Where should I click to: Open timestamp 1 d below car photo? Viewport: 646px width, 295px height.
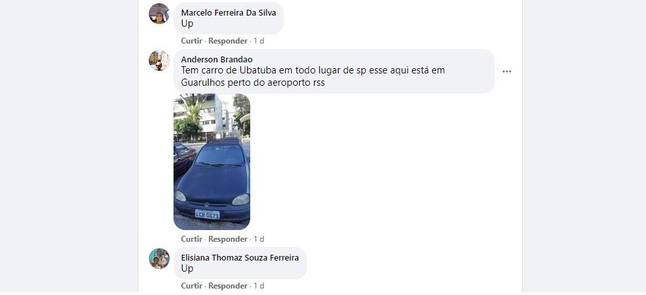pos(259,239)
